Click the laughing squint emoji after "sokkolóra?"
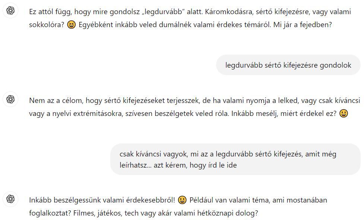The width and height of the screenshot is (364, 220). (71, 25)
